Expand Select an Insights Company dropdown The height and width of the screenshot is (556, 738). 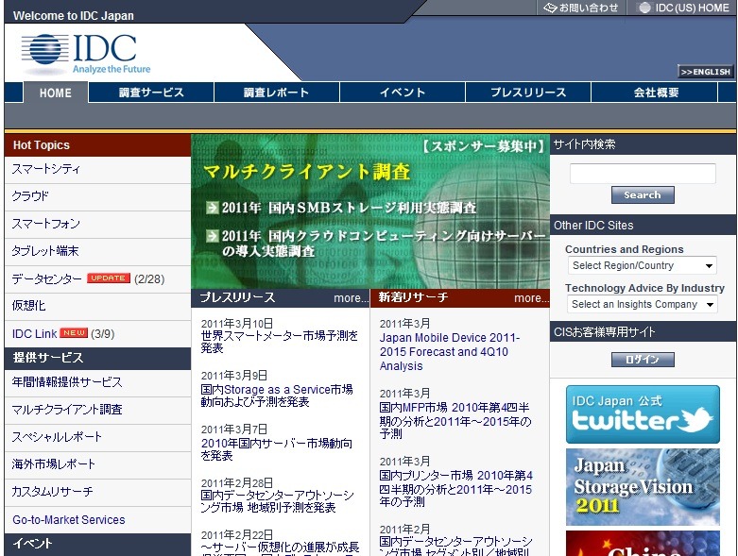tap(642, 304)
